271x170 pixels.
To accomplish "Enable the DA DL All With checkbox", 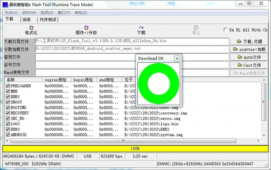I will pyautogui.click(x=225, y=30).
